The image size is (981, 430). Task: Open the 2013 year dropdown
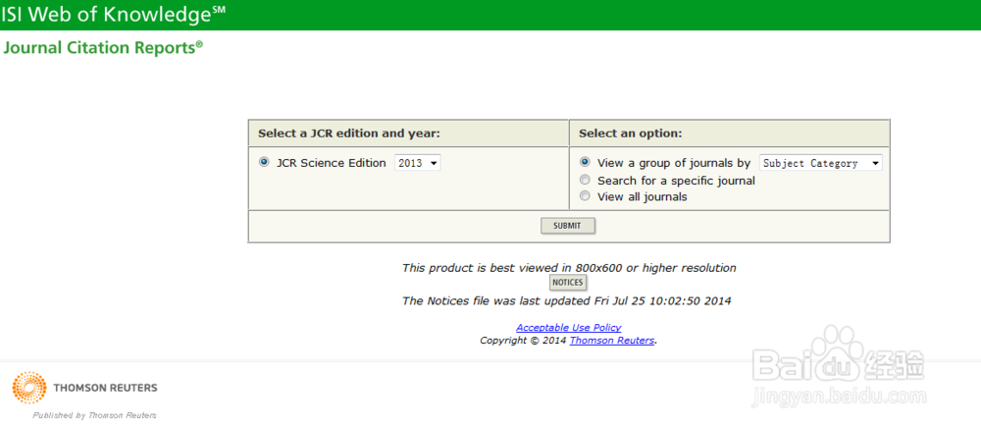[417, 163]
